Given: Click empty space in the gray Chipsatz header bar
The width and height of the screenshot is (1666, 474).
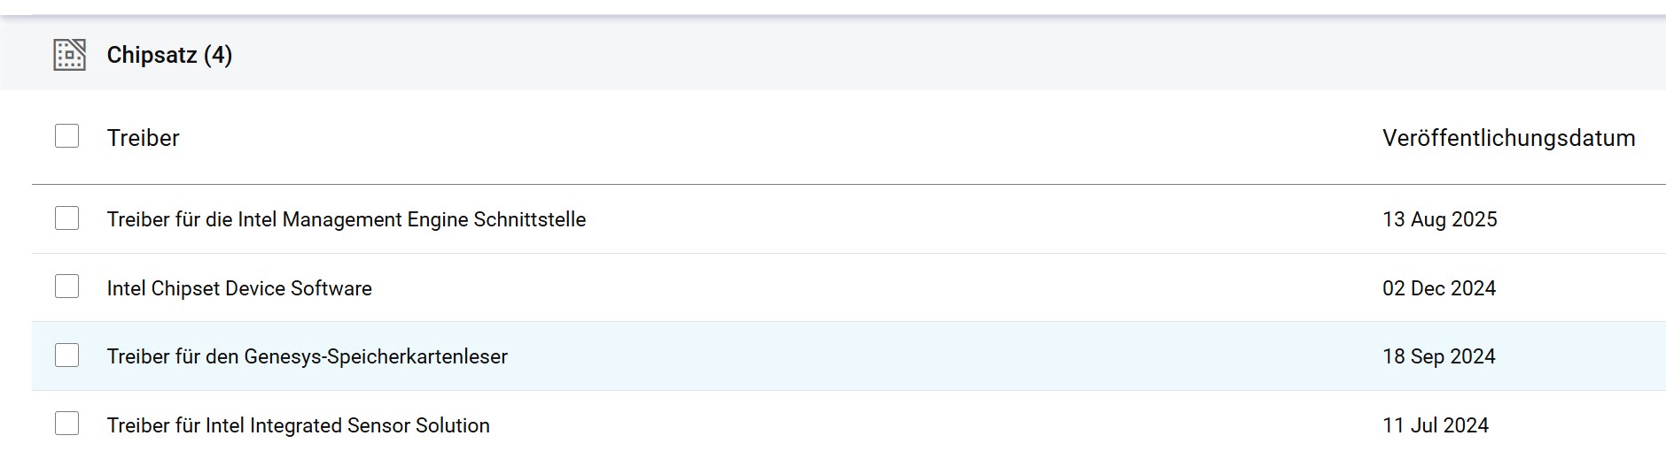Looking at the screenshot, I should [x=886, y=55].
